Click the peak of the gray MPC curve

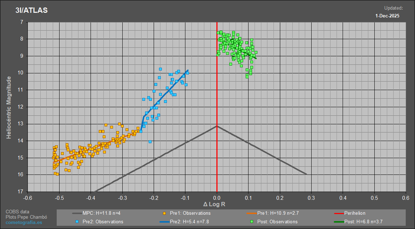tap(217, 126)
